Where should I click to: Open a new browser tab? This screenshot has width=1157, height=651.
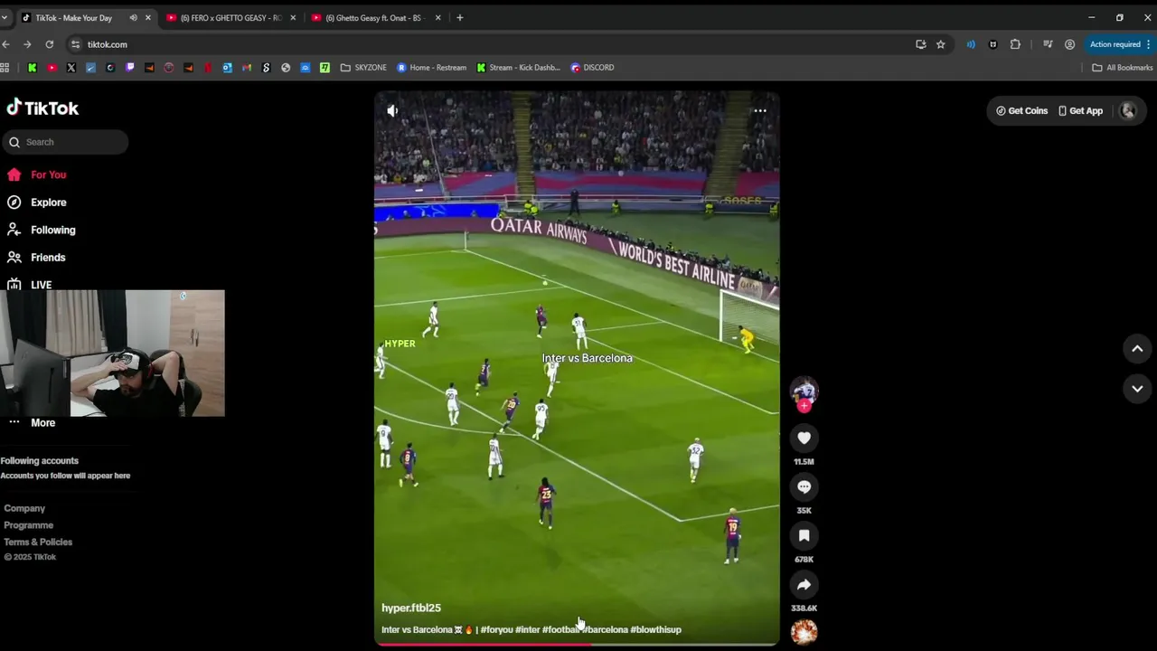[x=460, y=18]
